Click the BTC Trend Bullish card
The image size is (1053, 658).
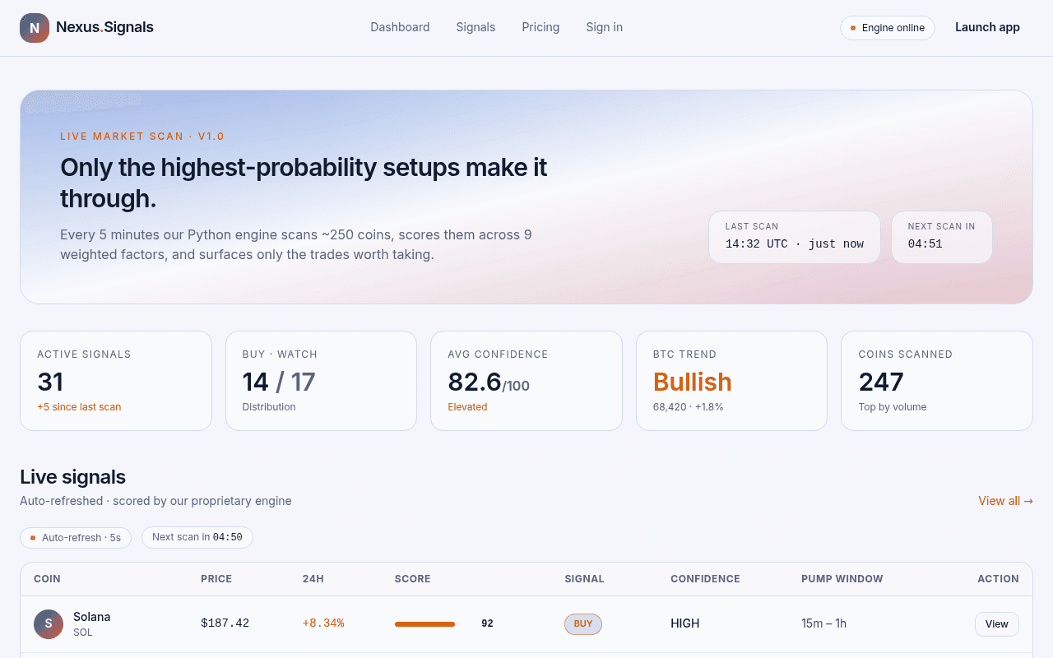click(x=731, y=381)
